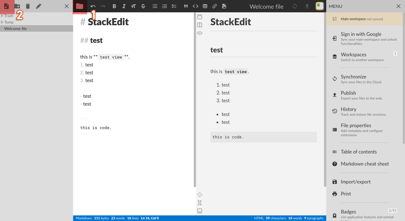This screenshot has width=405, height=221.
Task: Select Welcome file in explorer
Action: point(37,29)
